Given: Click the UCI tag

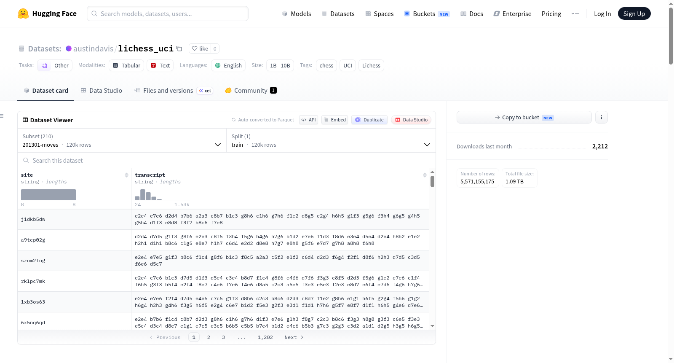Looking at the screenshot, I should click(348, 65).
